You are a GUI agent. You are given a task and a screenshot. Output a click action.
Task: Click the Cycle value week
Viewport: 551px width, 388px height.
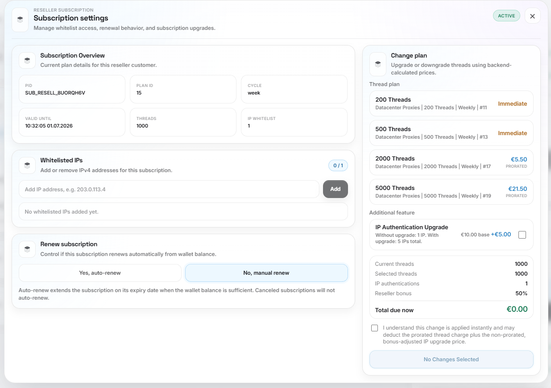254,93
